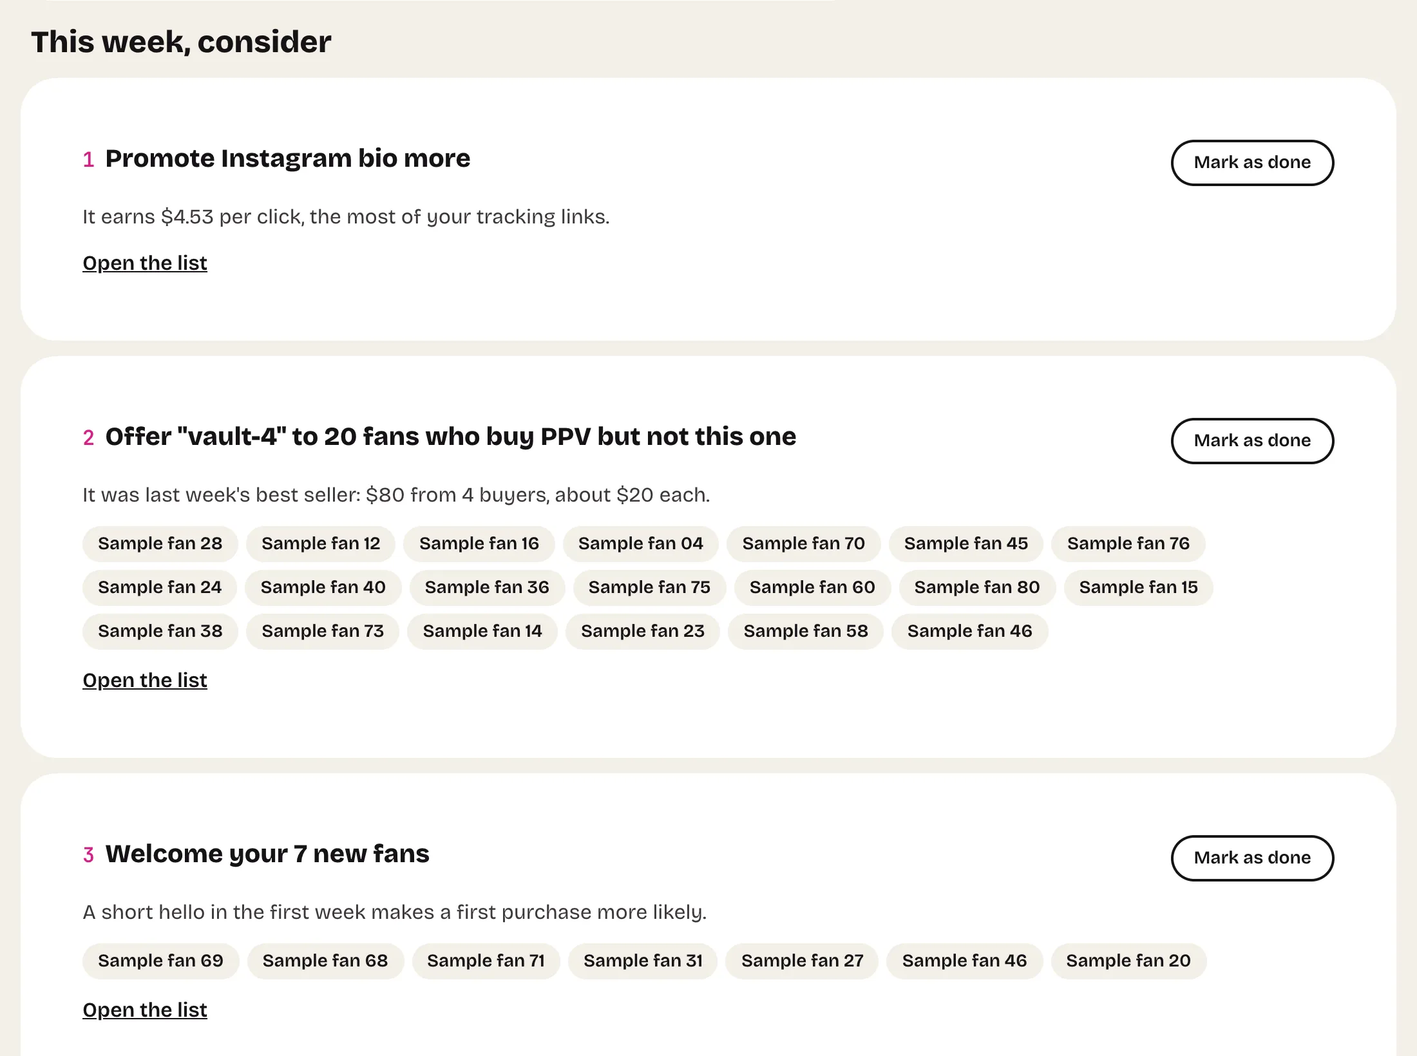Pick the Sample fan 31 chip

click(x=643, y=961)
